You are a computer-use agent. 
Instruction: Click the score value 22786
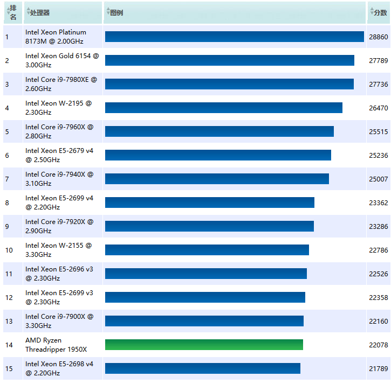378,250
